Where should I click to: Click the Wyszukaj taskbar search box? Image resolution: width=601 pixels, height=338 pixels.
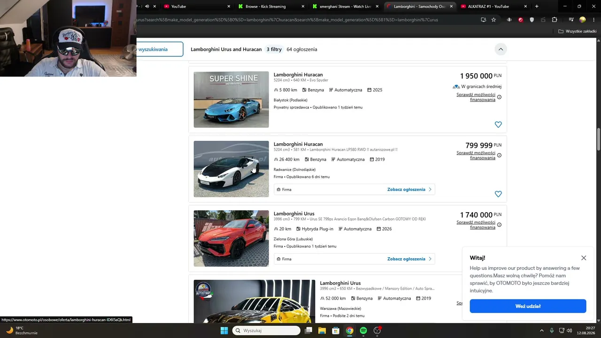266,330
